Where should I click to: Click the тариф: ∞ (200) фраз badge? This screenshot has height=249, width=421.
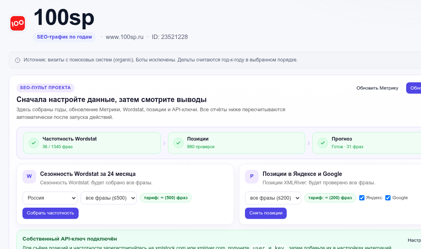tap(330, 198)
